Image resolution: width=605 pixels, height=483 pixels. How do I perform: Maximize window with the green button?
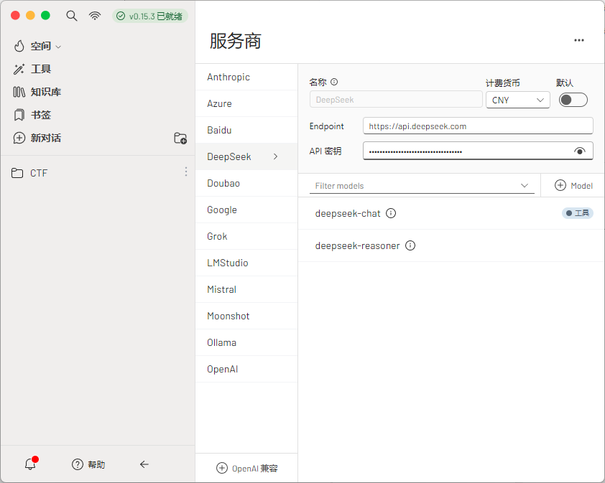45,15
